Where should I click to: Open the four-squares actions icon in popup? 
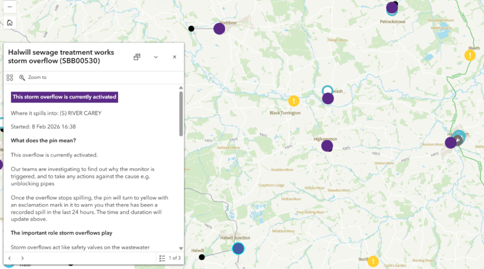pyautogui.click(x=10, y=78)
